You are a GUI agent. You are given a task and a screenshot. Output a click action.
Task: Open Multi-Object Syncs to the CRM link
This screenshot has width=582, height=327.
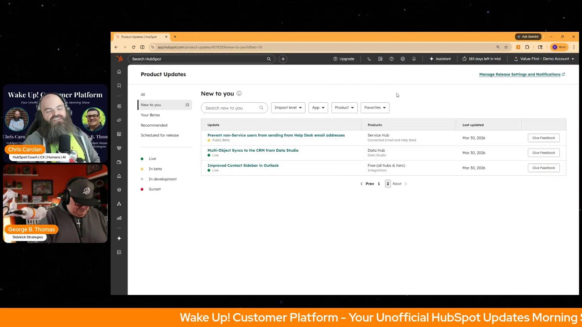[253, 150]
